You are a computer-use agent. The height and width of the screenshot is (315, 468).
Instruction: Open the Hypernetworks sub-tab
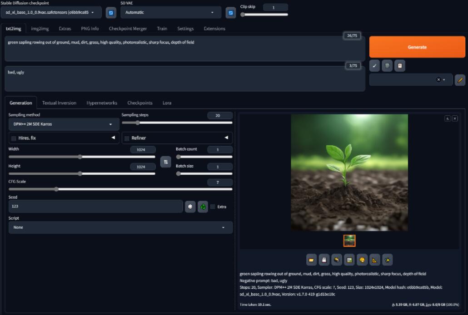[x=102, y=103]
